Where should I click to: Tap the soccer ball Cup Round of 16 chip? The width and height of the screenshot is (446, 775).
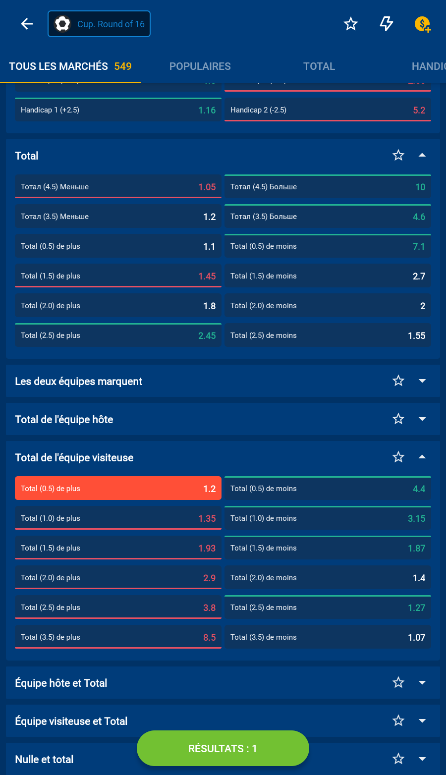tap(99, 24)
